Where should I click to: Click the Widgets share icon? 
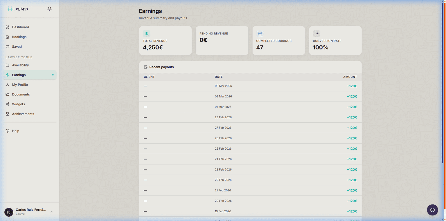click(x=7, y=104)
